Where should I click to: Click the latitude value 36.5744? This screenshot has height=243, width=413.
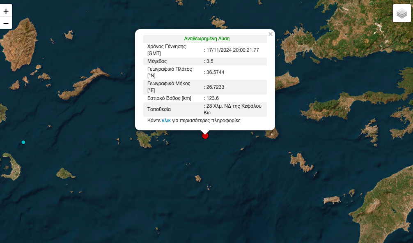pos(215,72)
